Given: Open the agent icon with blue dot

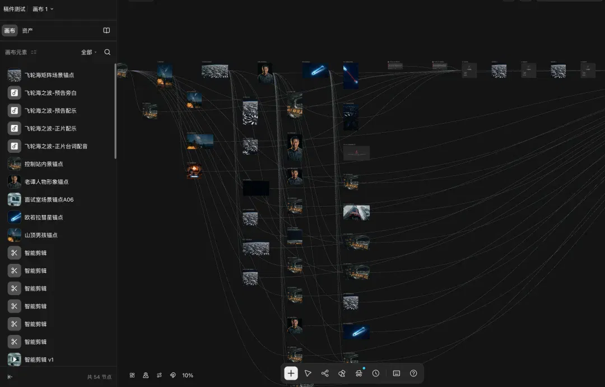Looking at the screenshot, I should (x=359, y=373).
